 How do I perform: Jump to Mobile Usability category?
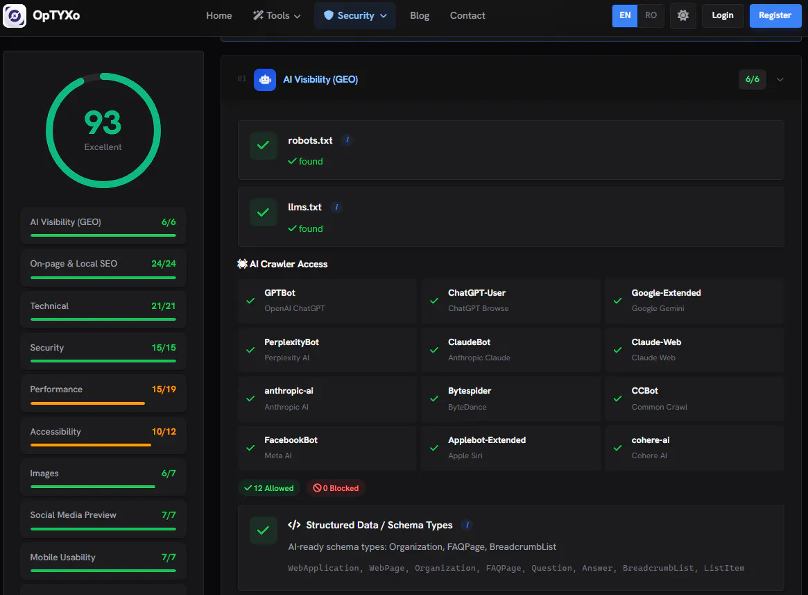point(103,561)
